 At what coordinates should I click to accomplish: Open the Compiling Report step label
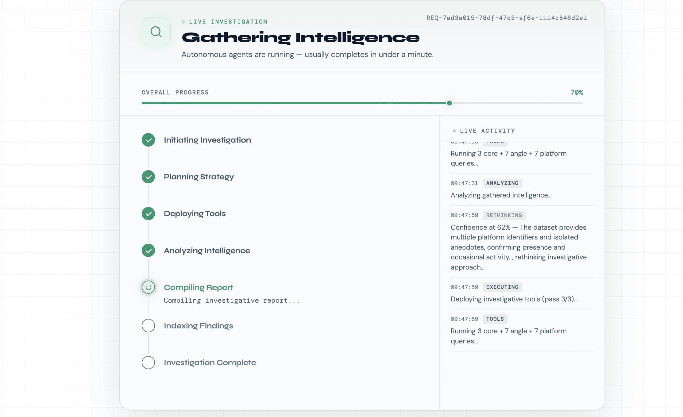[x=198, y=287]
